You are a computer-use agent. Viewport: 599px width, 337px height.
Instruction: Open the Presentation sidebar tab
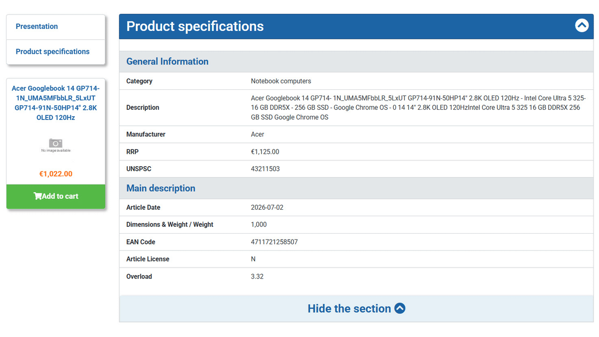[56, 26]
